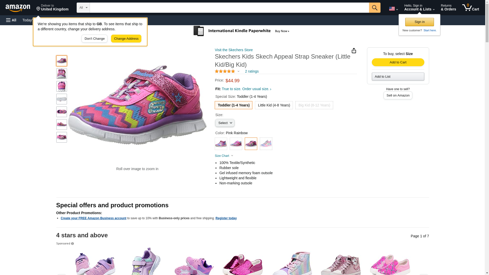Image resolution: width=489 pixels, height=275 pixels.
Task: Visit the Skechers Store link
Action: coord(234,50)
